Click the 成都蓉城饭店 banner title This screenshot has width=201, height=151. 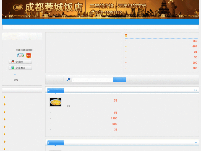[54, 7]
